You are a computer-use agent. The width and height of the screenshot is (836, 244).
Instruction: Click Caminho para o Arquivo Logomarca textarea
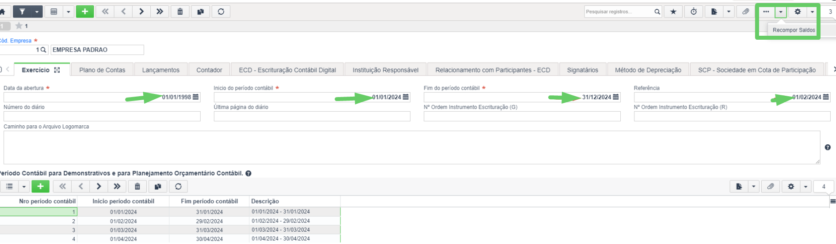pyautogui.click(x=412, y=147)
